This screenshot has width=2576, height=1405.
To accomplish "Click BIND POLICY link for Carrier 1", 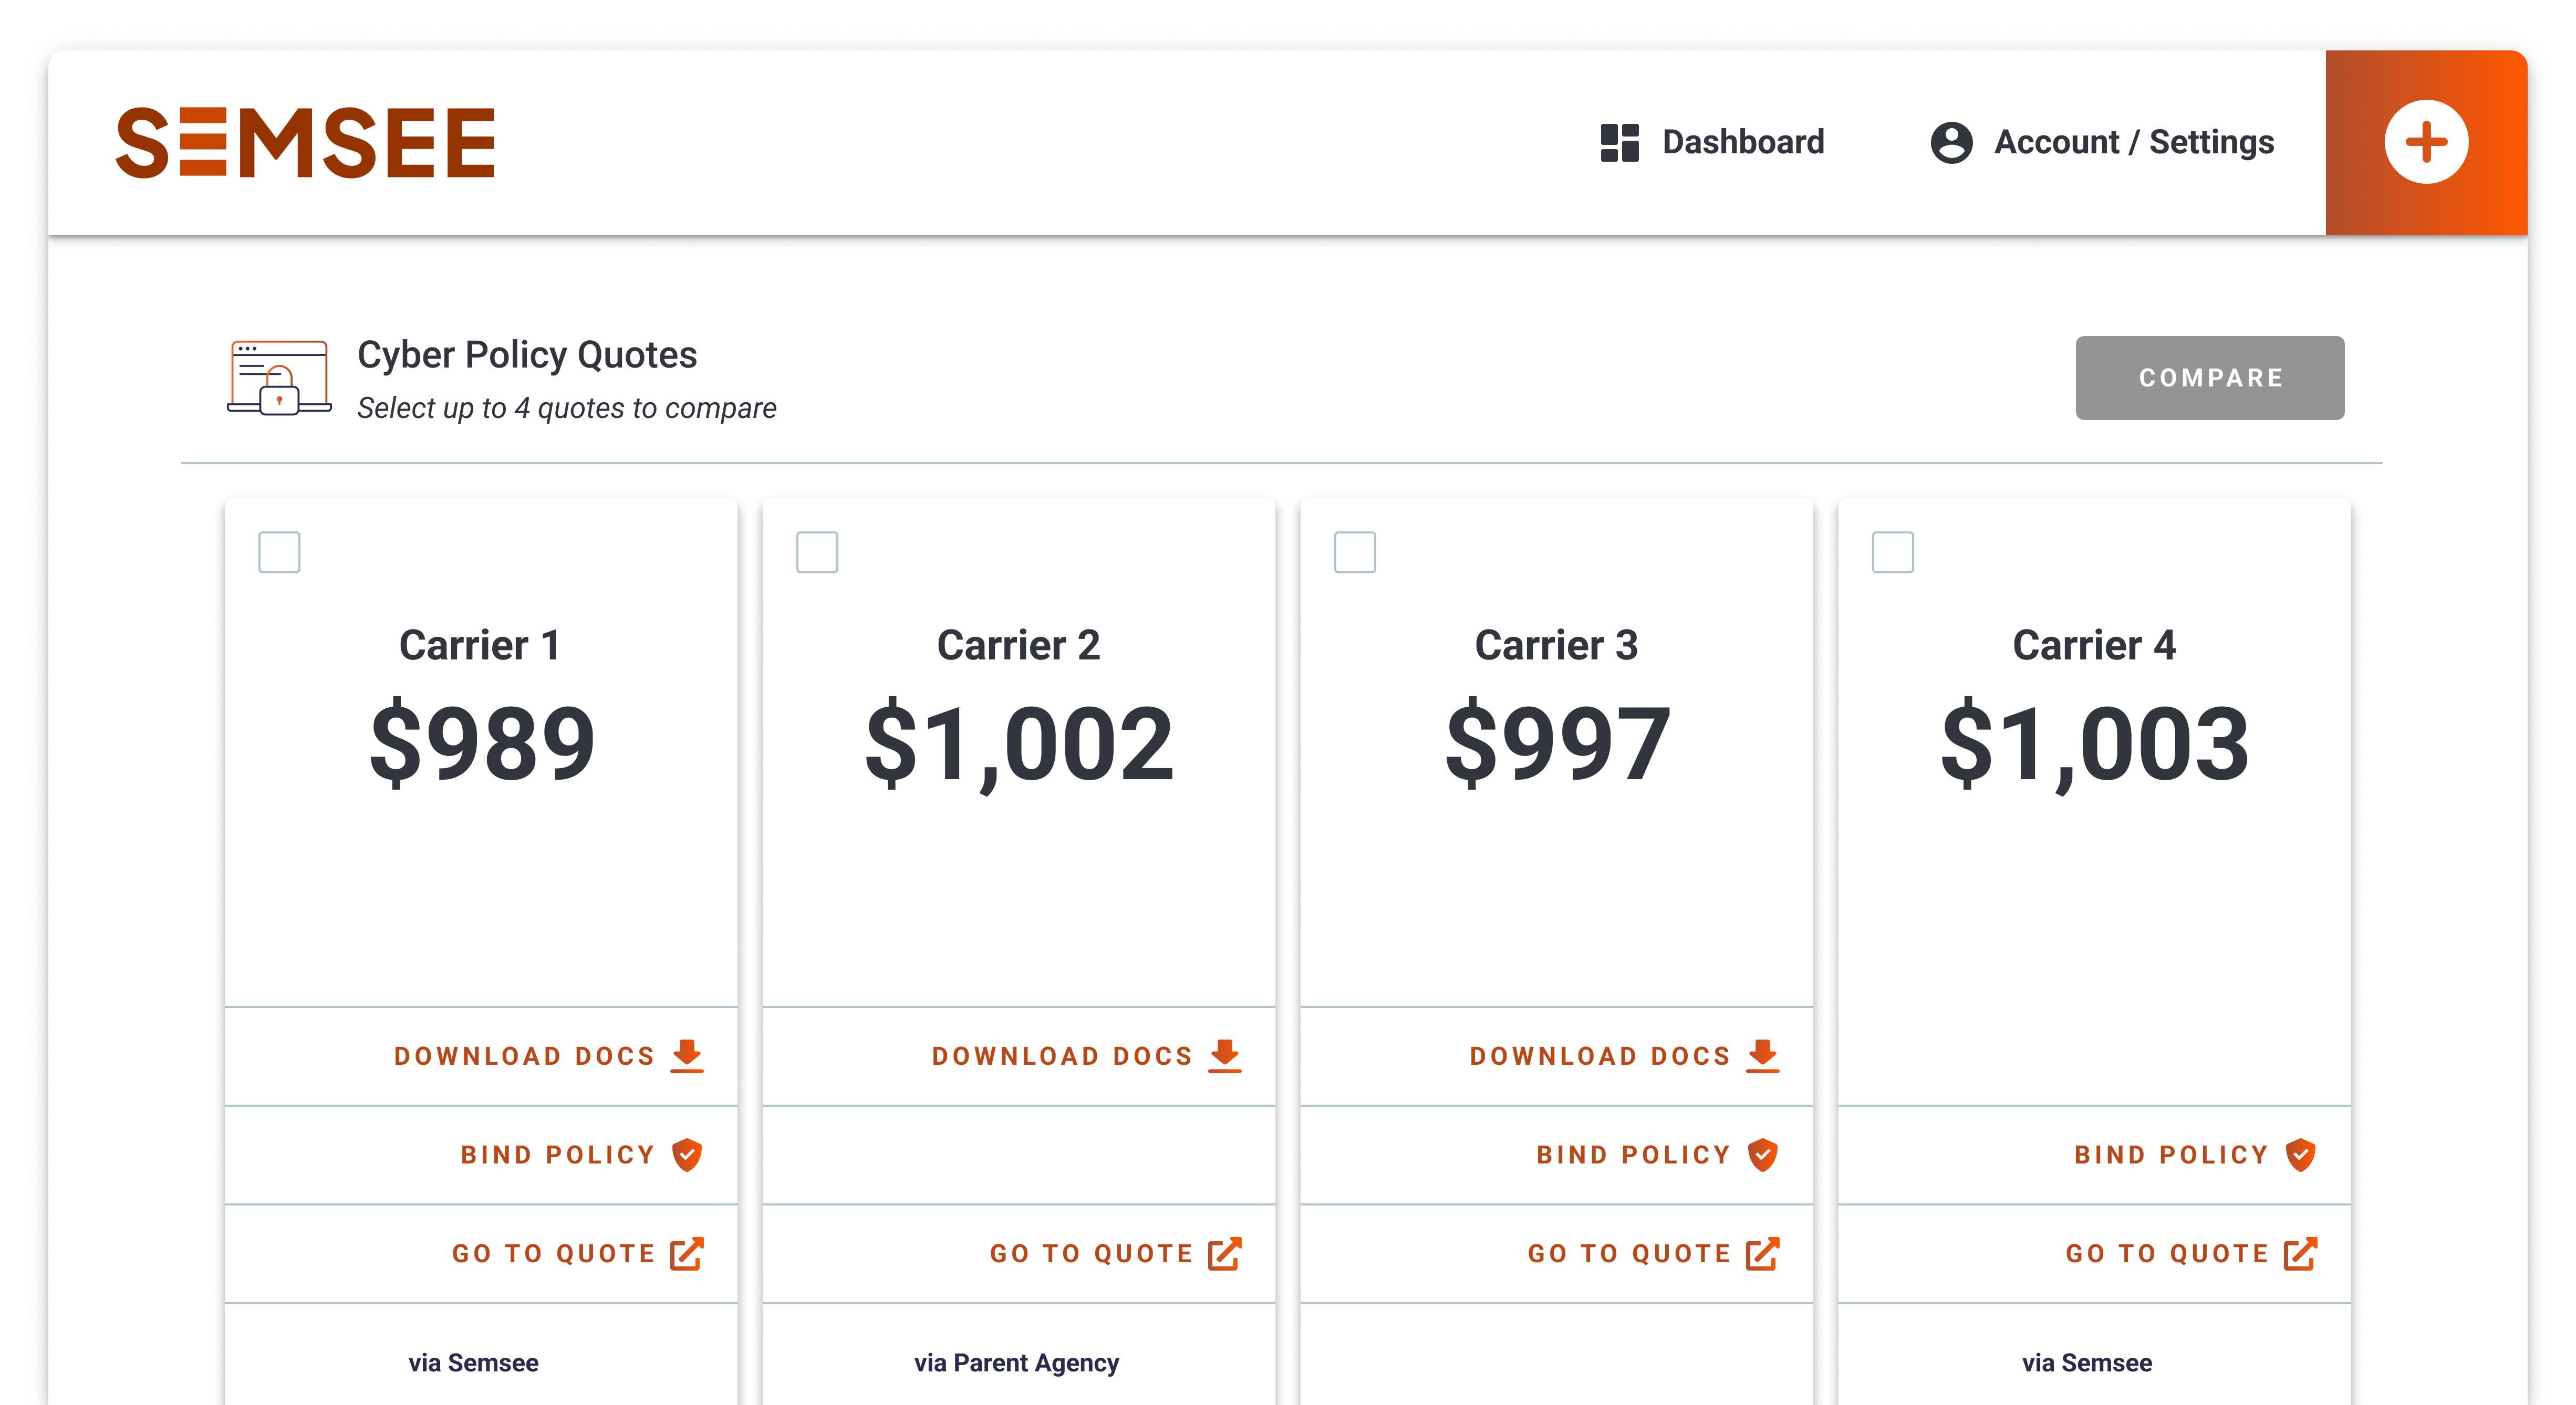I will pyautogui.click(x=557, y=1154).
